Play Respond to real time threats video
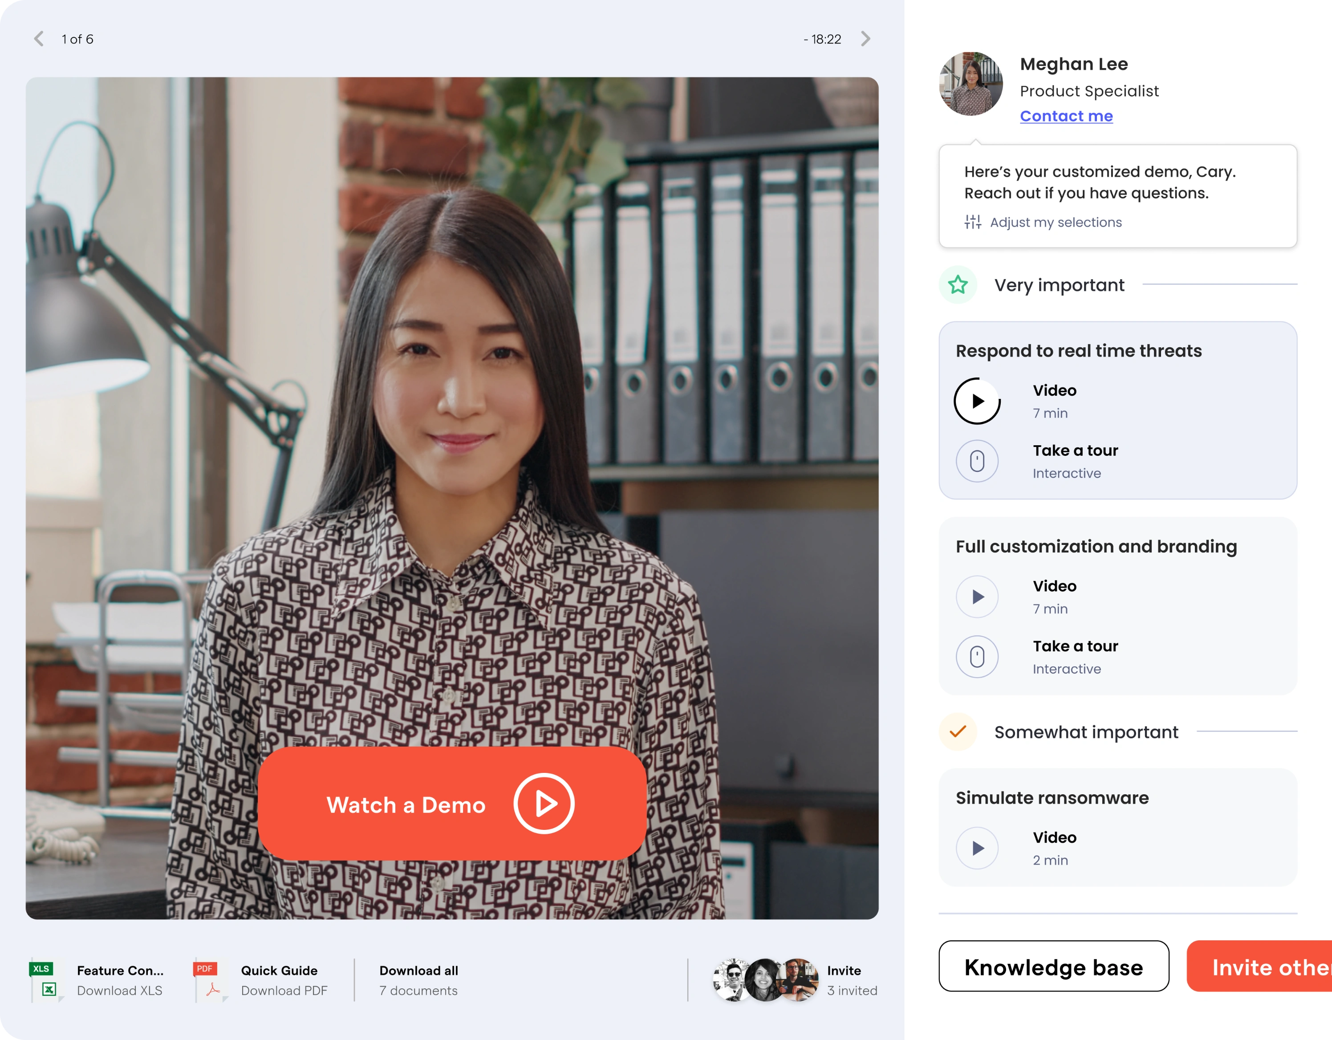The height and width of the screenshot is (1040, 1332). coord(977,401)
